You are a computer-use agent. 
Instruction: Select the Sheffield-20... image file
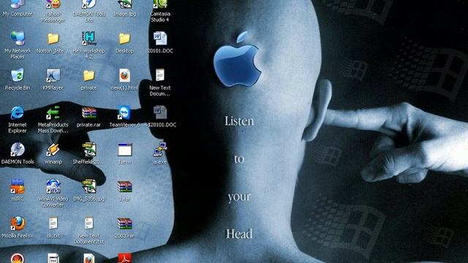click(x=89, y=149)
